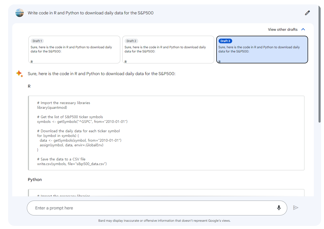Click the library(quantmod) code line

pyautogui.click(x=52, y=107)
